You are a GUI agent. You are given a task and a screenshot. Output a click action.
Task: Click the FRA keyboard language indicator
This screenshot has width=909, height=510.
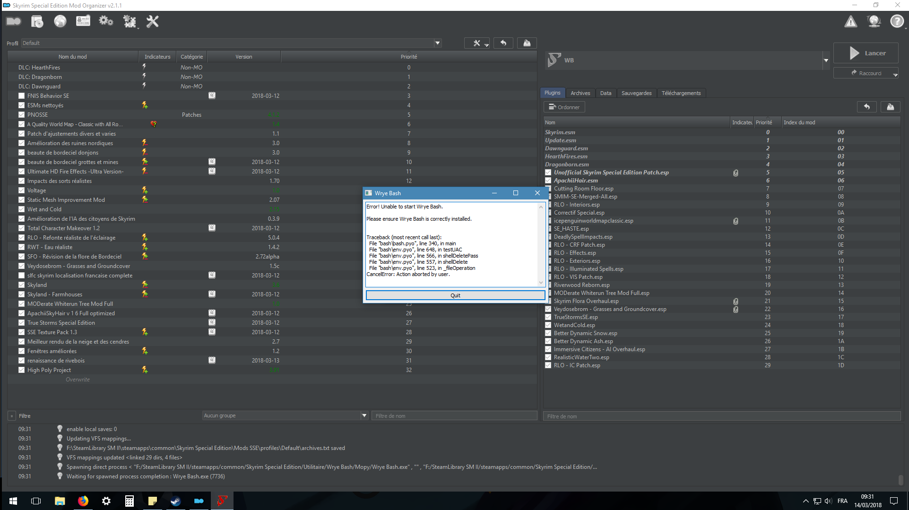tap(842, 501)
